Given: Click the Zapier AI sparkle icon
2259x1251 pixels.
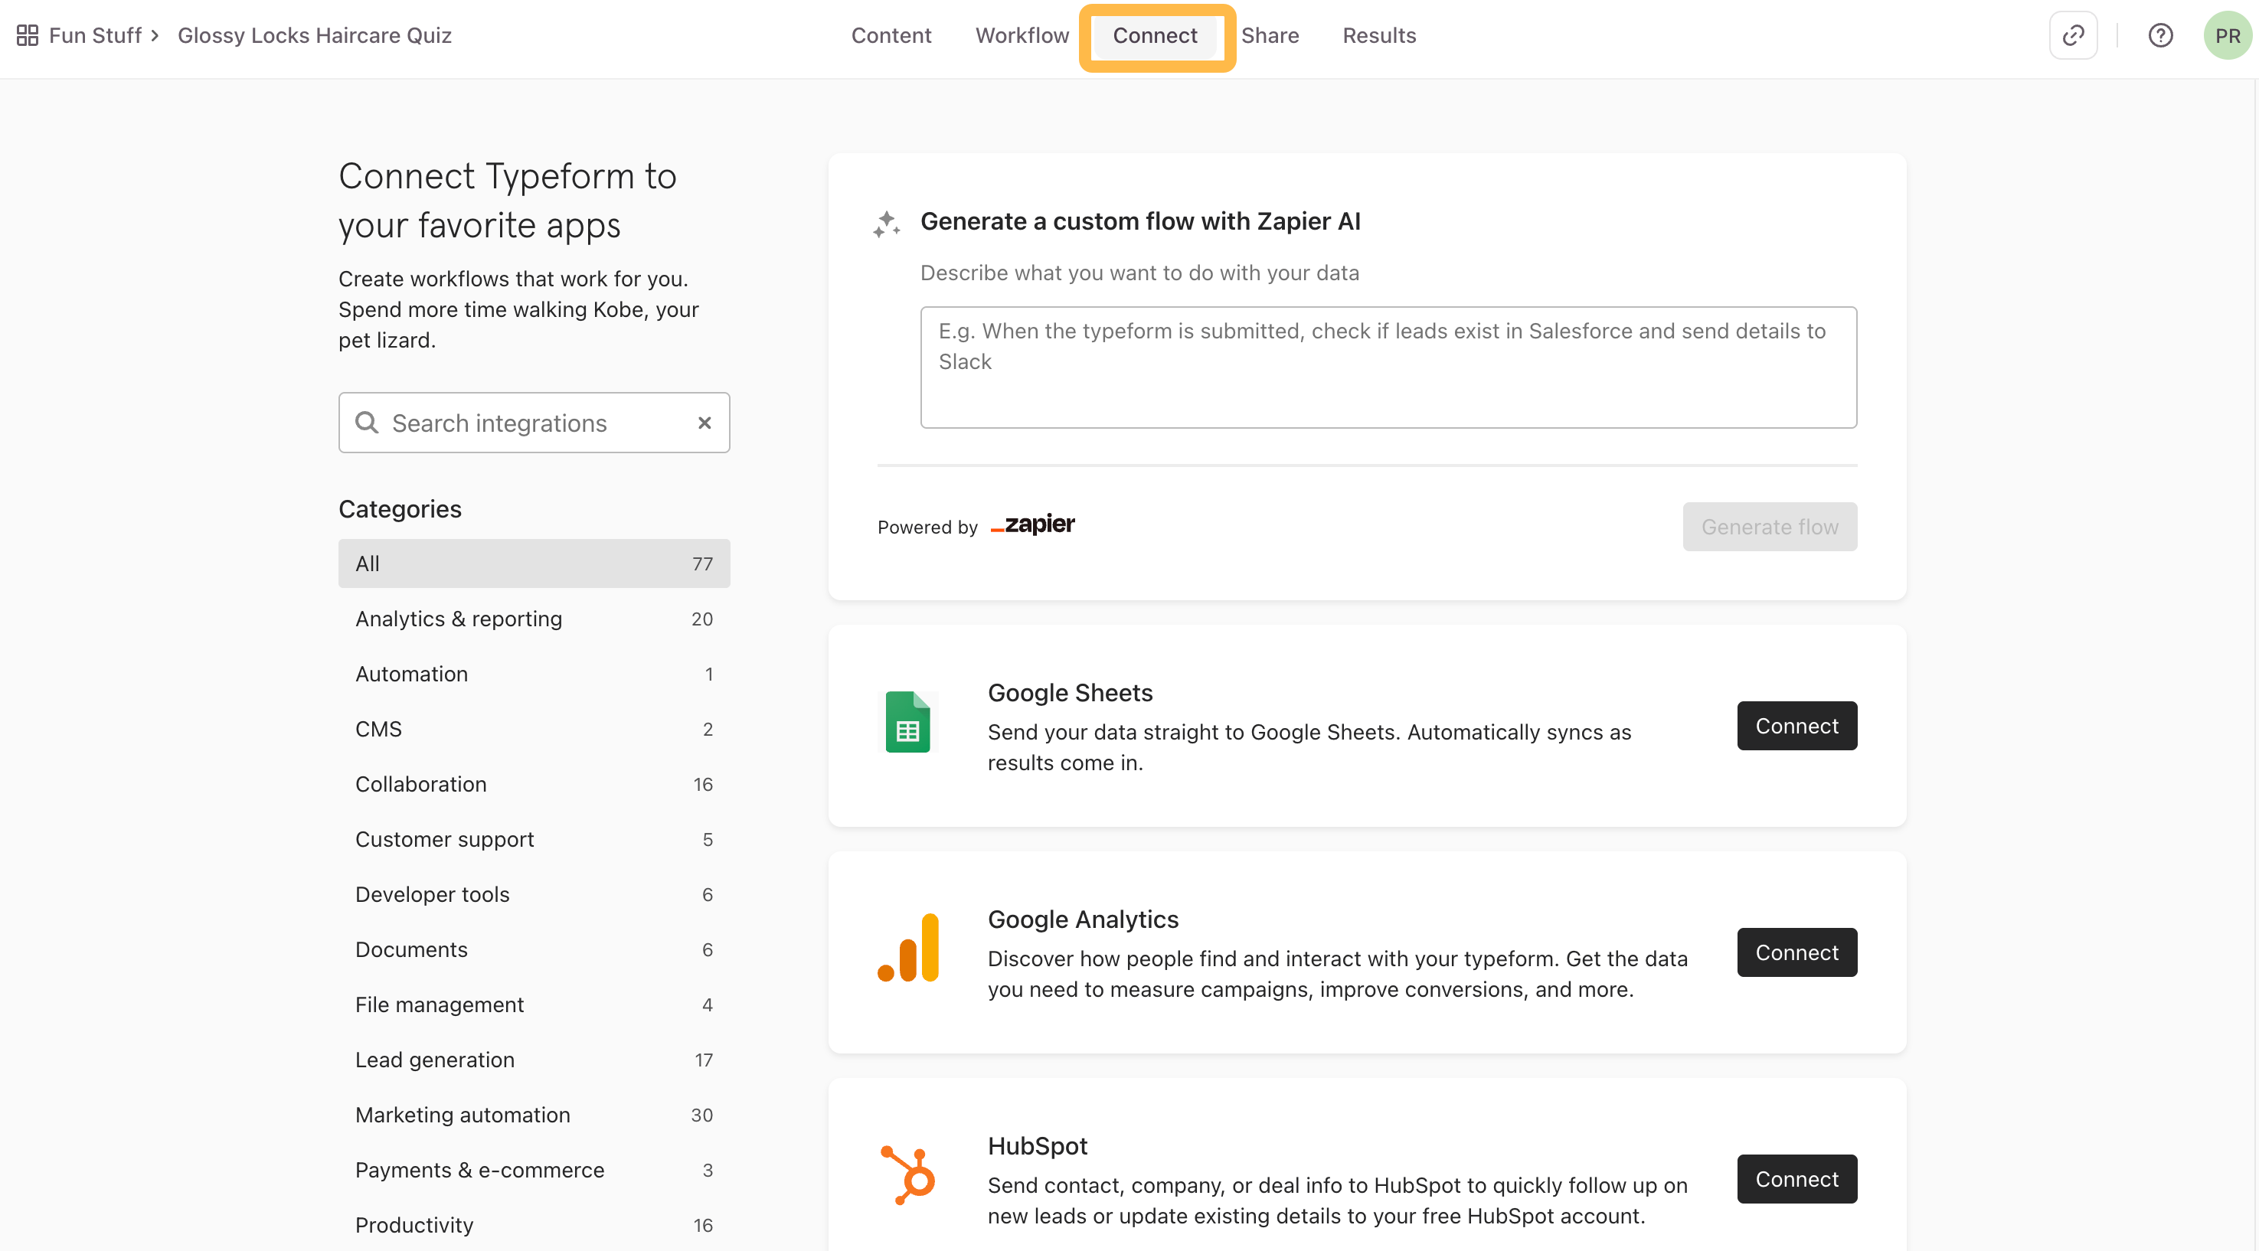Looking at the screenshot, I should (x=887, y=224).
